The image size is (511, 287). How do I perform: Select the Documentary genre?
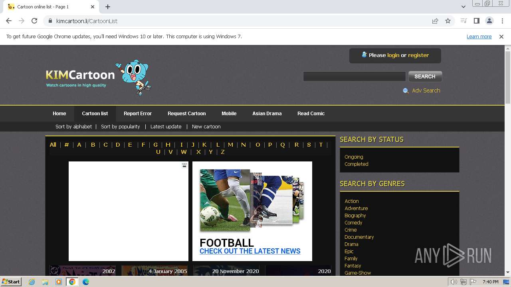[359, 237]
